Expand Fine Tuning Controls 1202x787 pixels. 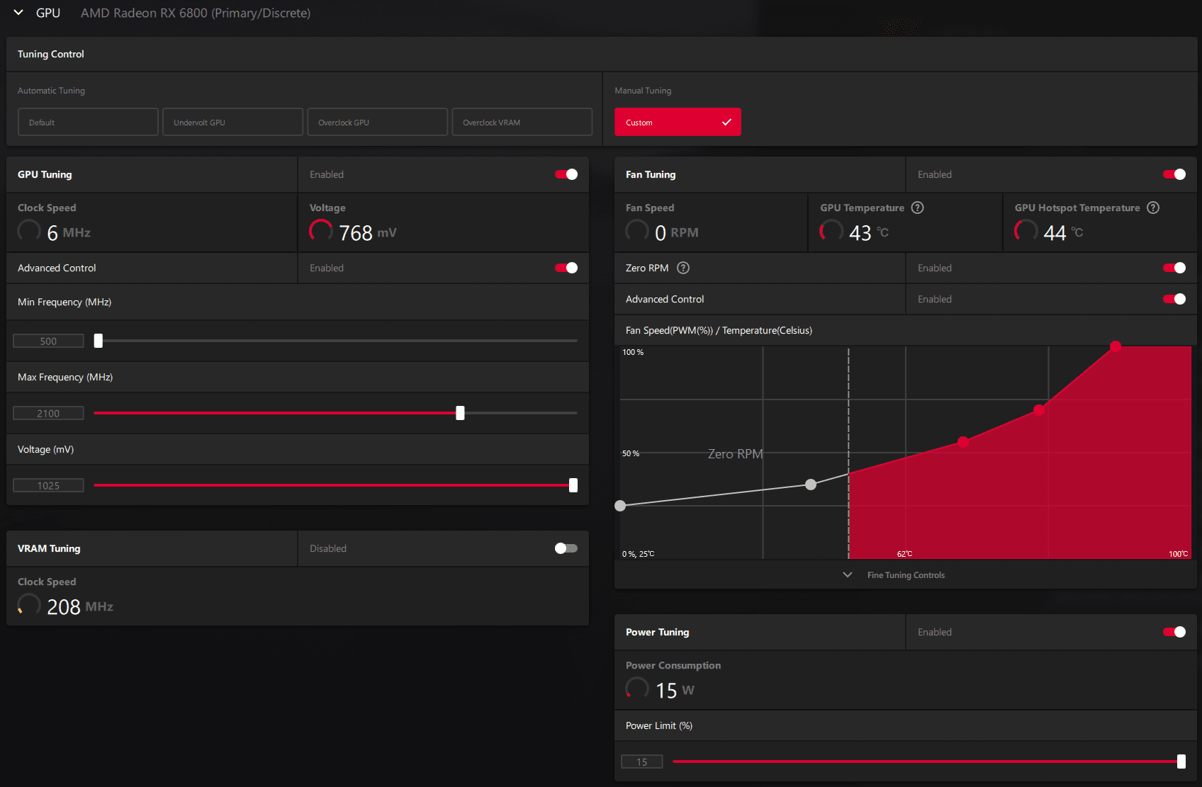pos(894,574)
